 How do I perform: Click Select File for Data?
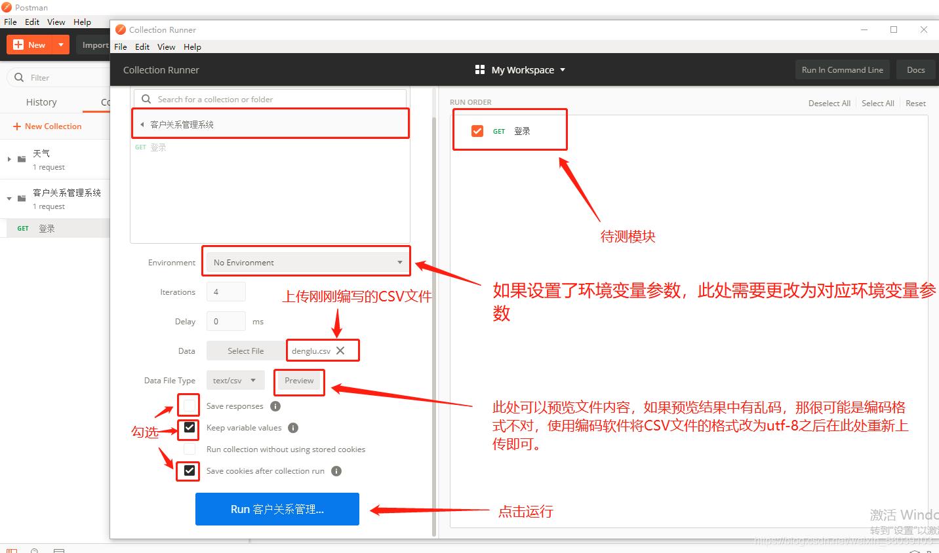pos(246,351)
